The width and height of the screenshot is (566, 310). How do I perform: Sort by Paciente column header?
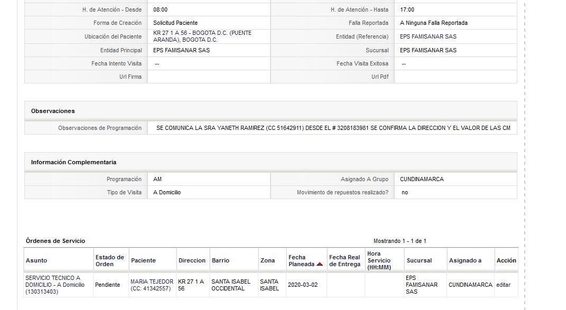pos(143,260)
